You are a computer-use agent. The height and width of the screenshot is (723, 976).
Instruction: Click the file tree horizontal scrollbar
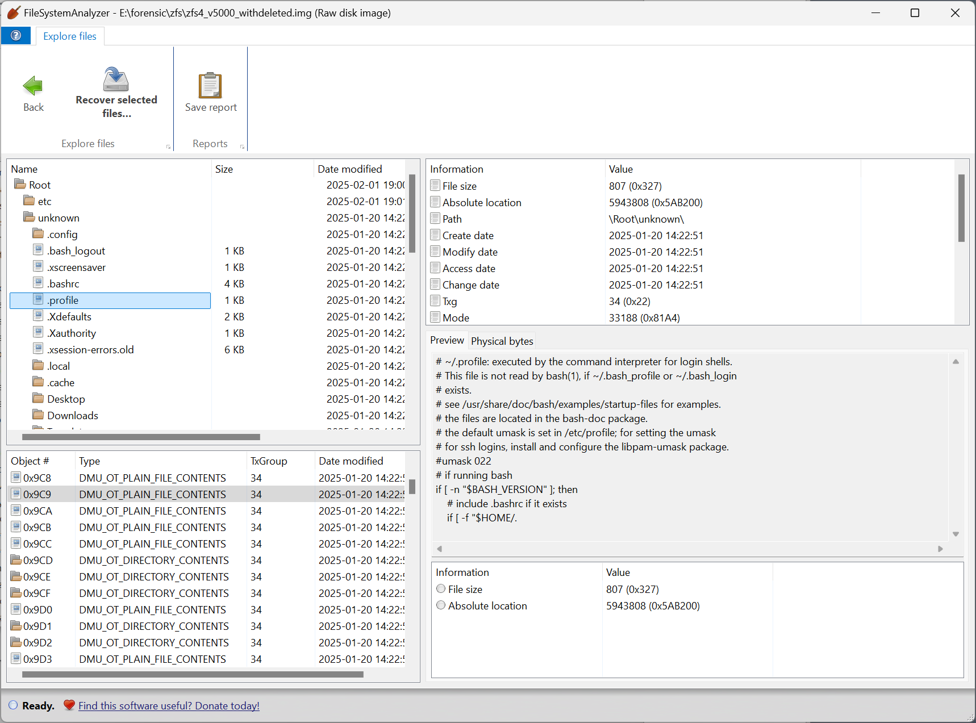click(x=141, y=437)
